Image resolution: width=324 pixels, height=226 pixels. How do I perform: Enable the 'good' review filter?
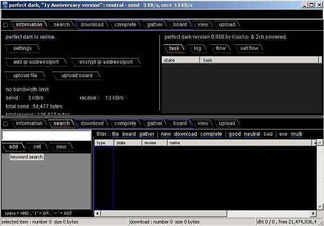tap(235, 134)
